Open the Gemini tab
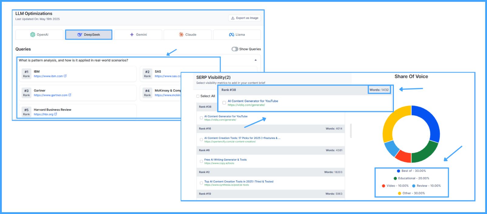 tap(138, 35)
